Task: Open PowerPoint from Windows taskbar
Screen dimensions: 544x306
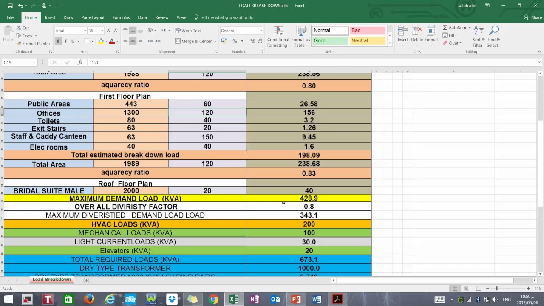Action: point(296,299)
